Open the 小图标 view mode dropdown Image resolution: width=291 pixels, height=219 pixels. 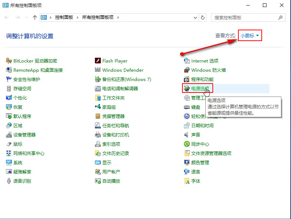[x=249, y=36]
